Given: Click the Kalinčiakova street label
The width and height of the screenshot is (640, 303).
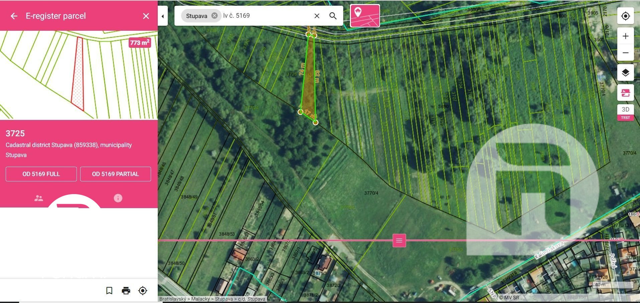Looking at the screenshot, I should point(549,250).
